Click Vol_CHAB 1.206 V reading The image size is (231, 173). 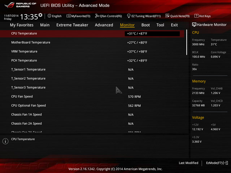pyautogui.click(x=215, y=93)
